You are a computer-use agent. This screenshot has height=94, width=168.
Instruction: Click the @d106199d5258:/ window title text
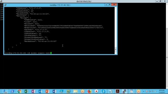(84, 1)
